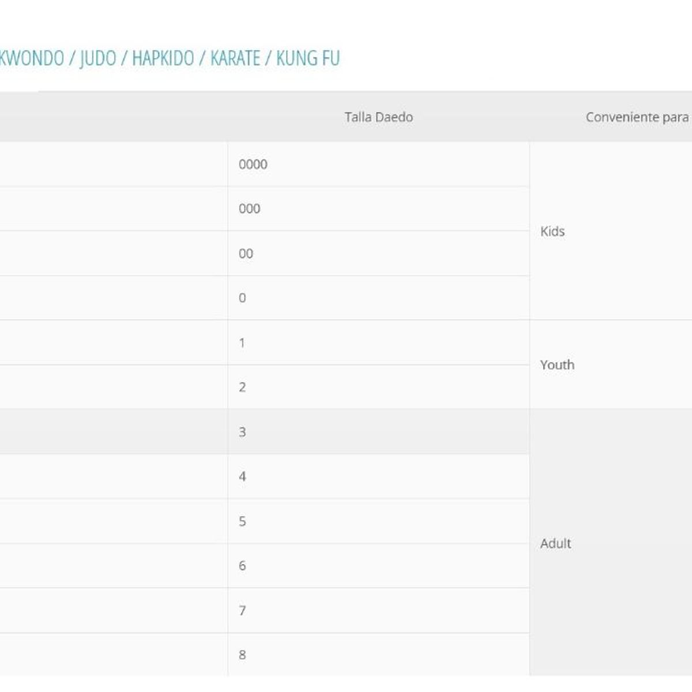This screenshot has height=692, width=692.
Task: Click the 'Talla Daedo' column header
Action: [x=378, y=117]
